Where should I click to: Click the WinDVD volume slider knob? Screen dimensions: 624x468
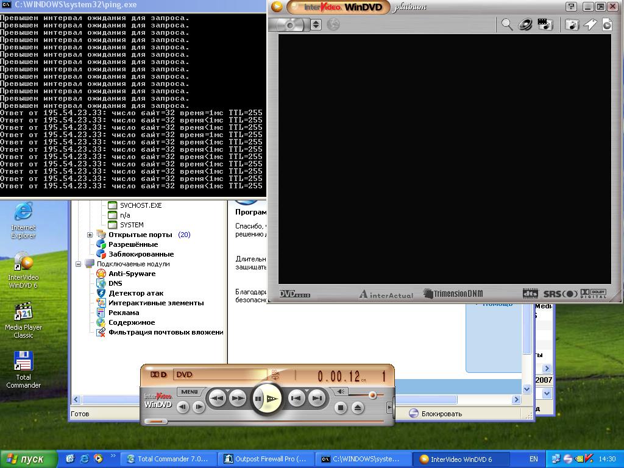pos(372,395)
